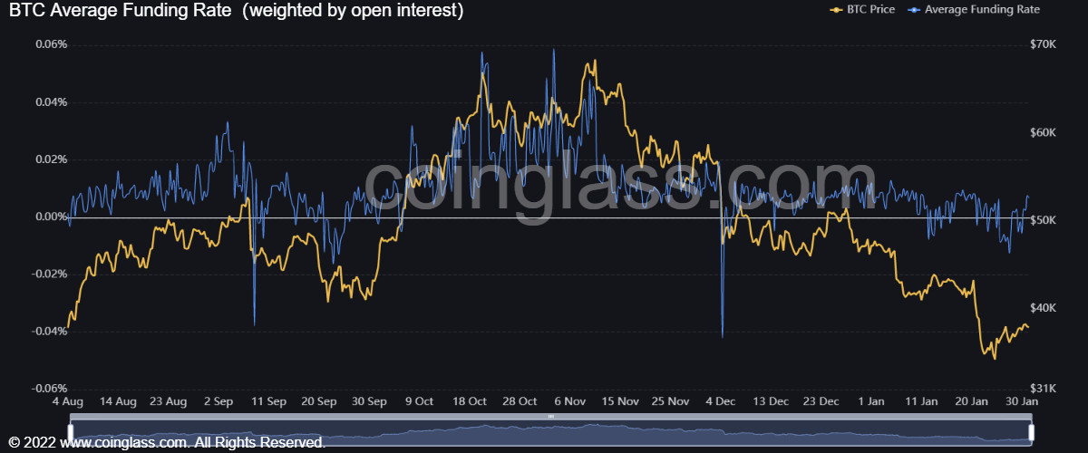Click the $70K label on the right axis
This screenshot has width=1088, height=453.
click(1044, 44)
